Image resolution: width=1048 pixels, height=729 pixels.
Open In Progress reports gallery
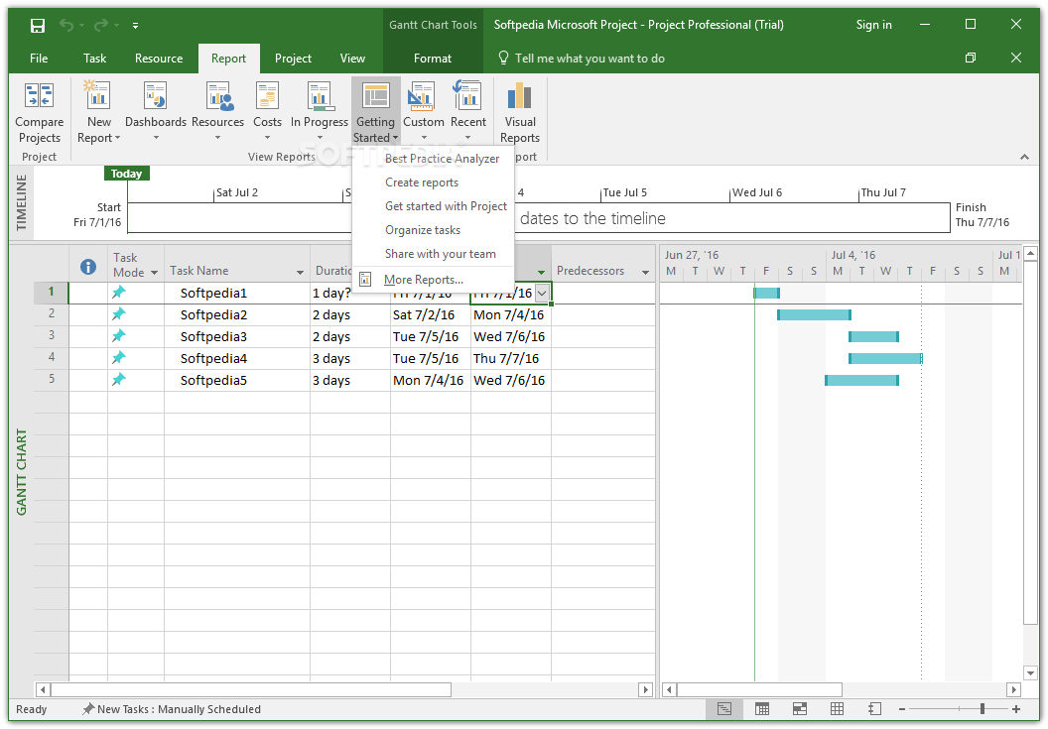[x=320, y=112]
